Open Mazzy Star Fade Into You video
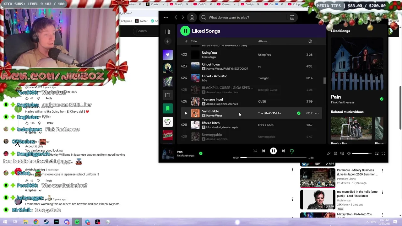The height and width of the screenshot is (226, 402). tap(354, 214)
